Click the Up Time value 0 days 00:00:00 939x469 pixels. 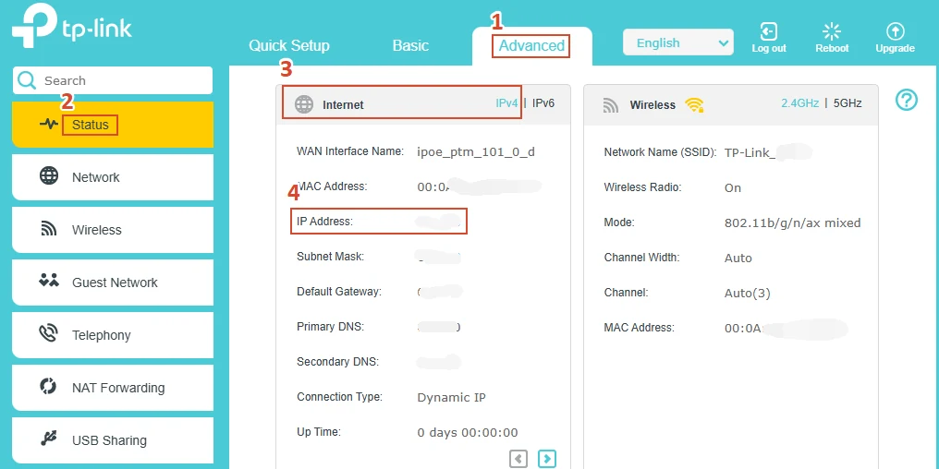(468, 432)
